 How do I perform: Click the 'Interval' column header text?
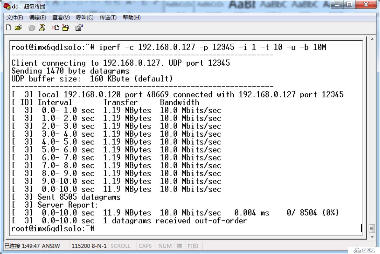55,102
